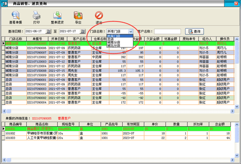Viewport: 241px width, 164px height.
Task: Click the start date field 2021-06-17
Action: [x=35, y=31]
